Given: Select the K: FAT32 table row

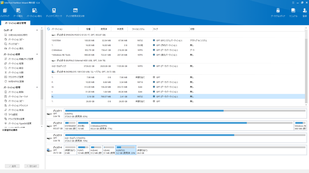Looking at the screenshot, I should click(x=178, y=97).
